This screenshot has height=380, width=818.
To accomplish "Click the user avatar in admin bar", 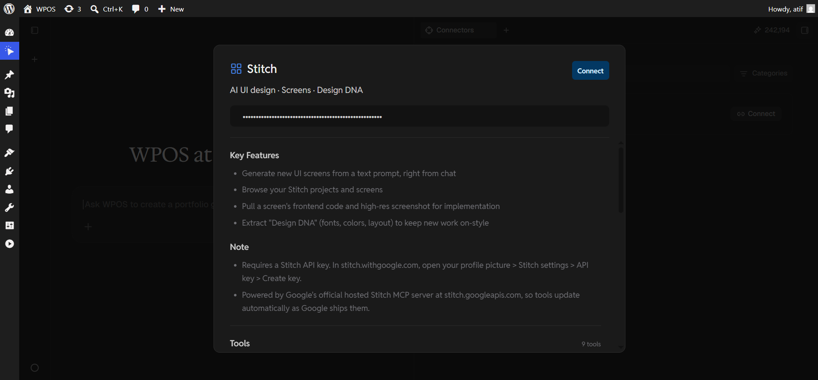I will click(x=811, y=9).
